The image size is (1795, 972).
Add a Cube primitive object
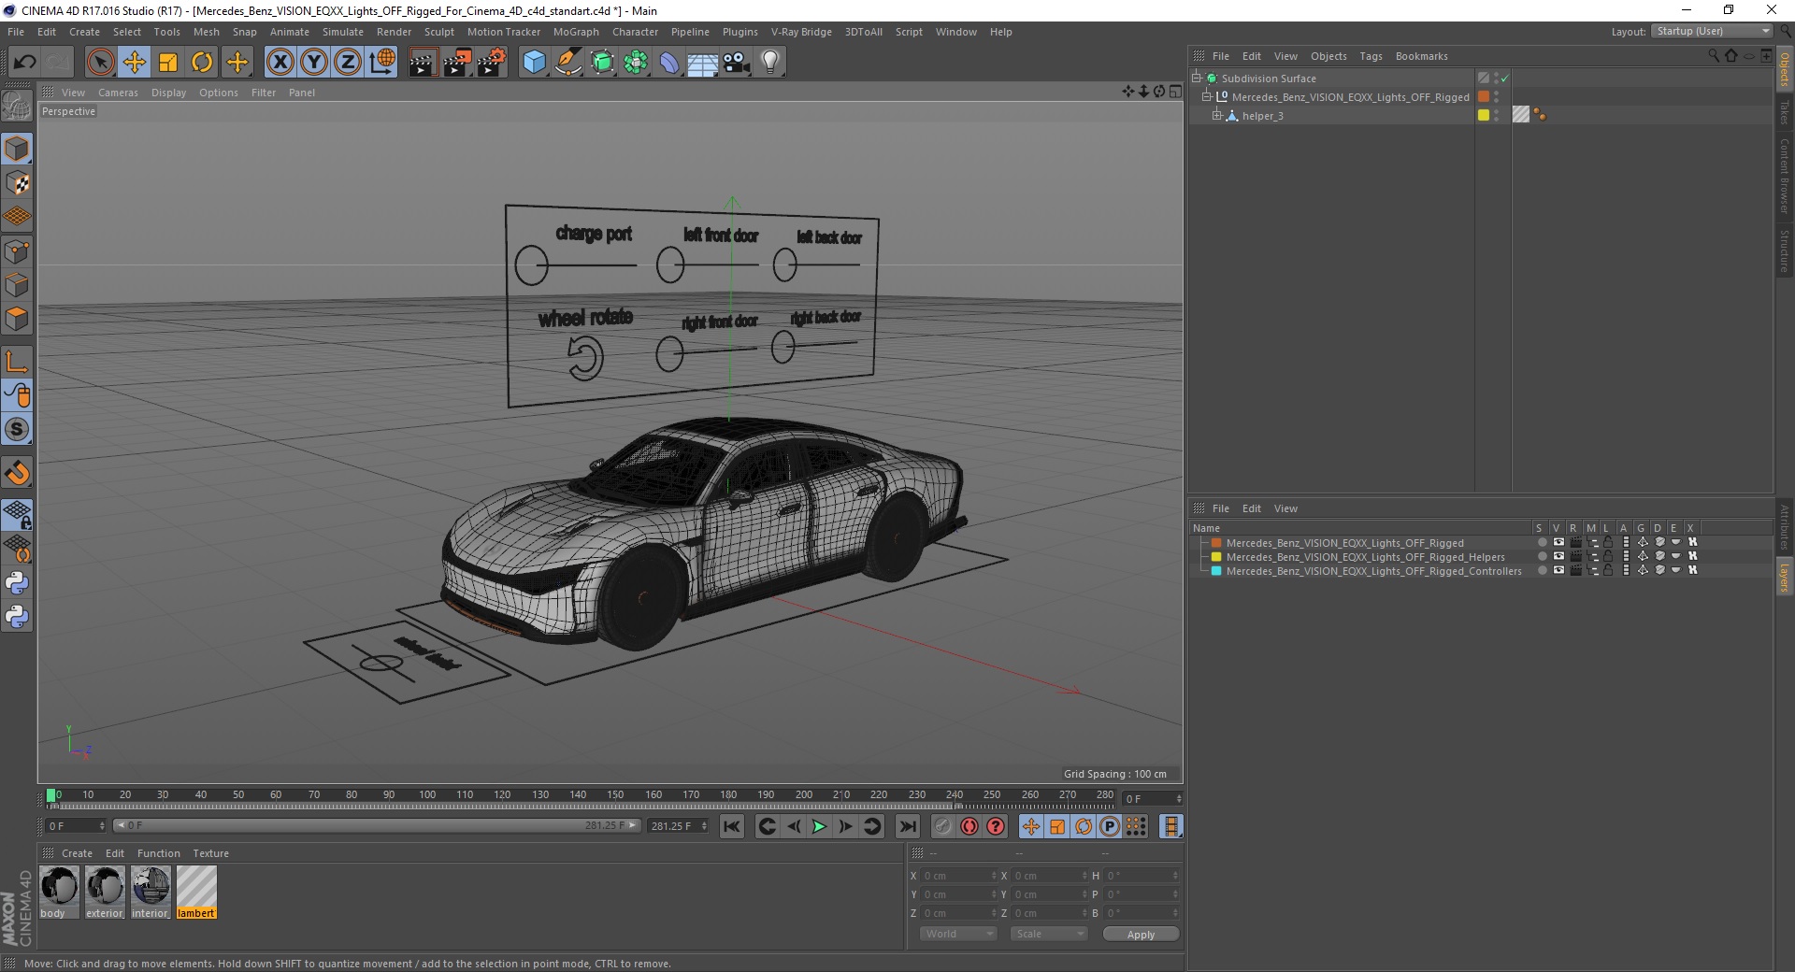(534, 63)
